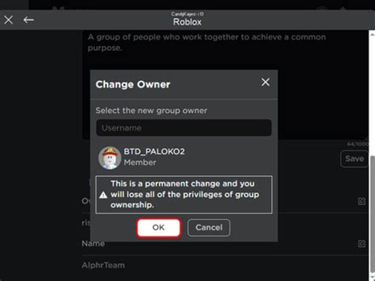Click the permanent change warning message
The image size is (375, 281).
[185, 194]
